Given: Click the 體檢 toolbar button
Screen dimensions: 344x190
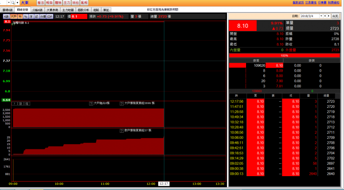Looking at the screenshot, I should (x=58, y=3).
